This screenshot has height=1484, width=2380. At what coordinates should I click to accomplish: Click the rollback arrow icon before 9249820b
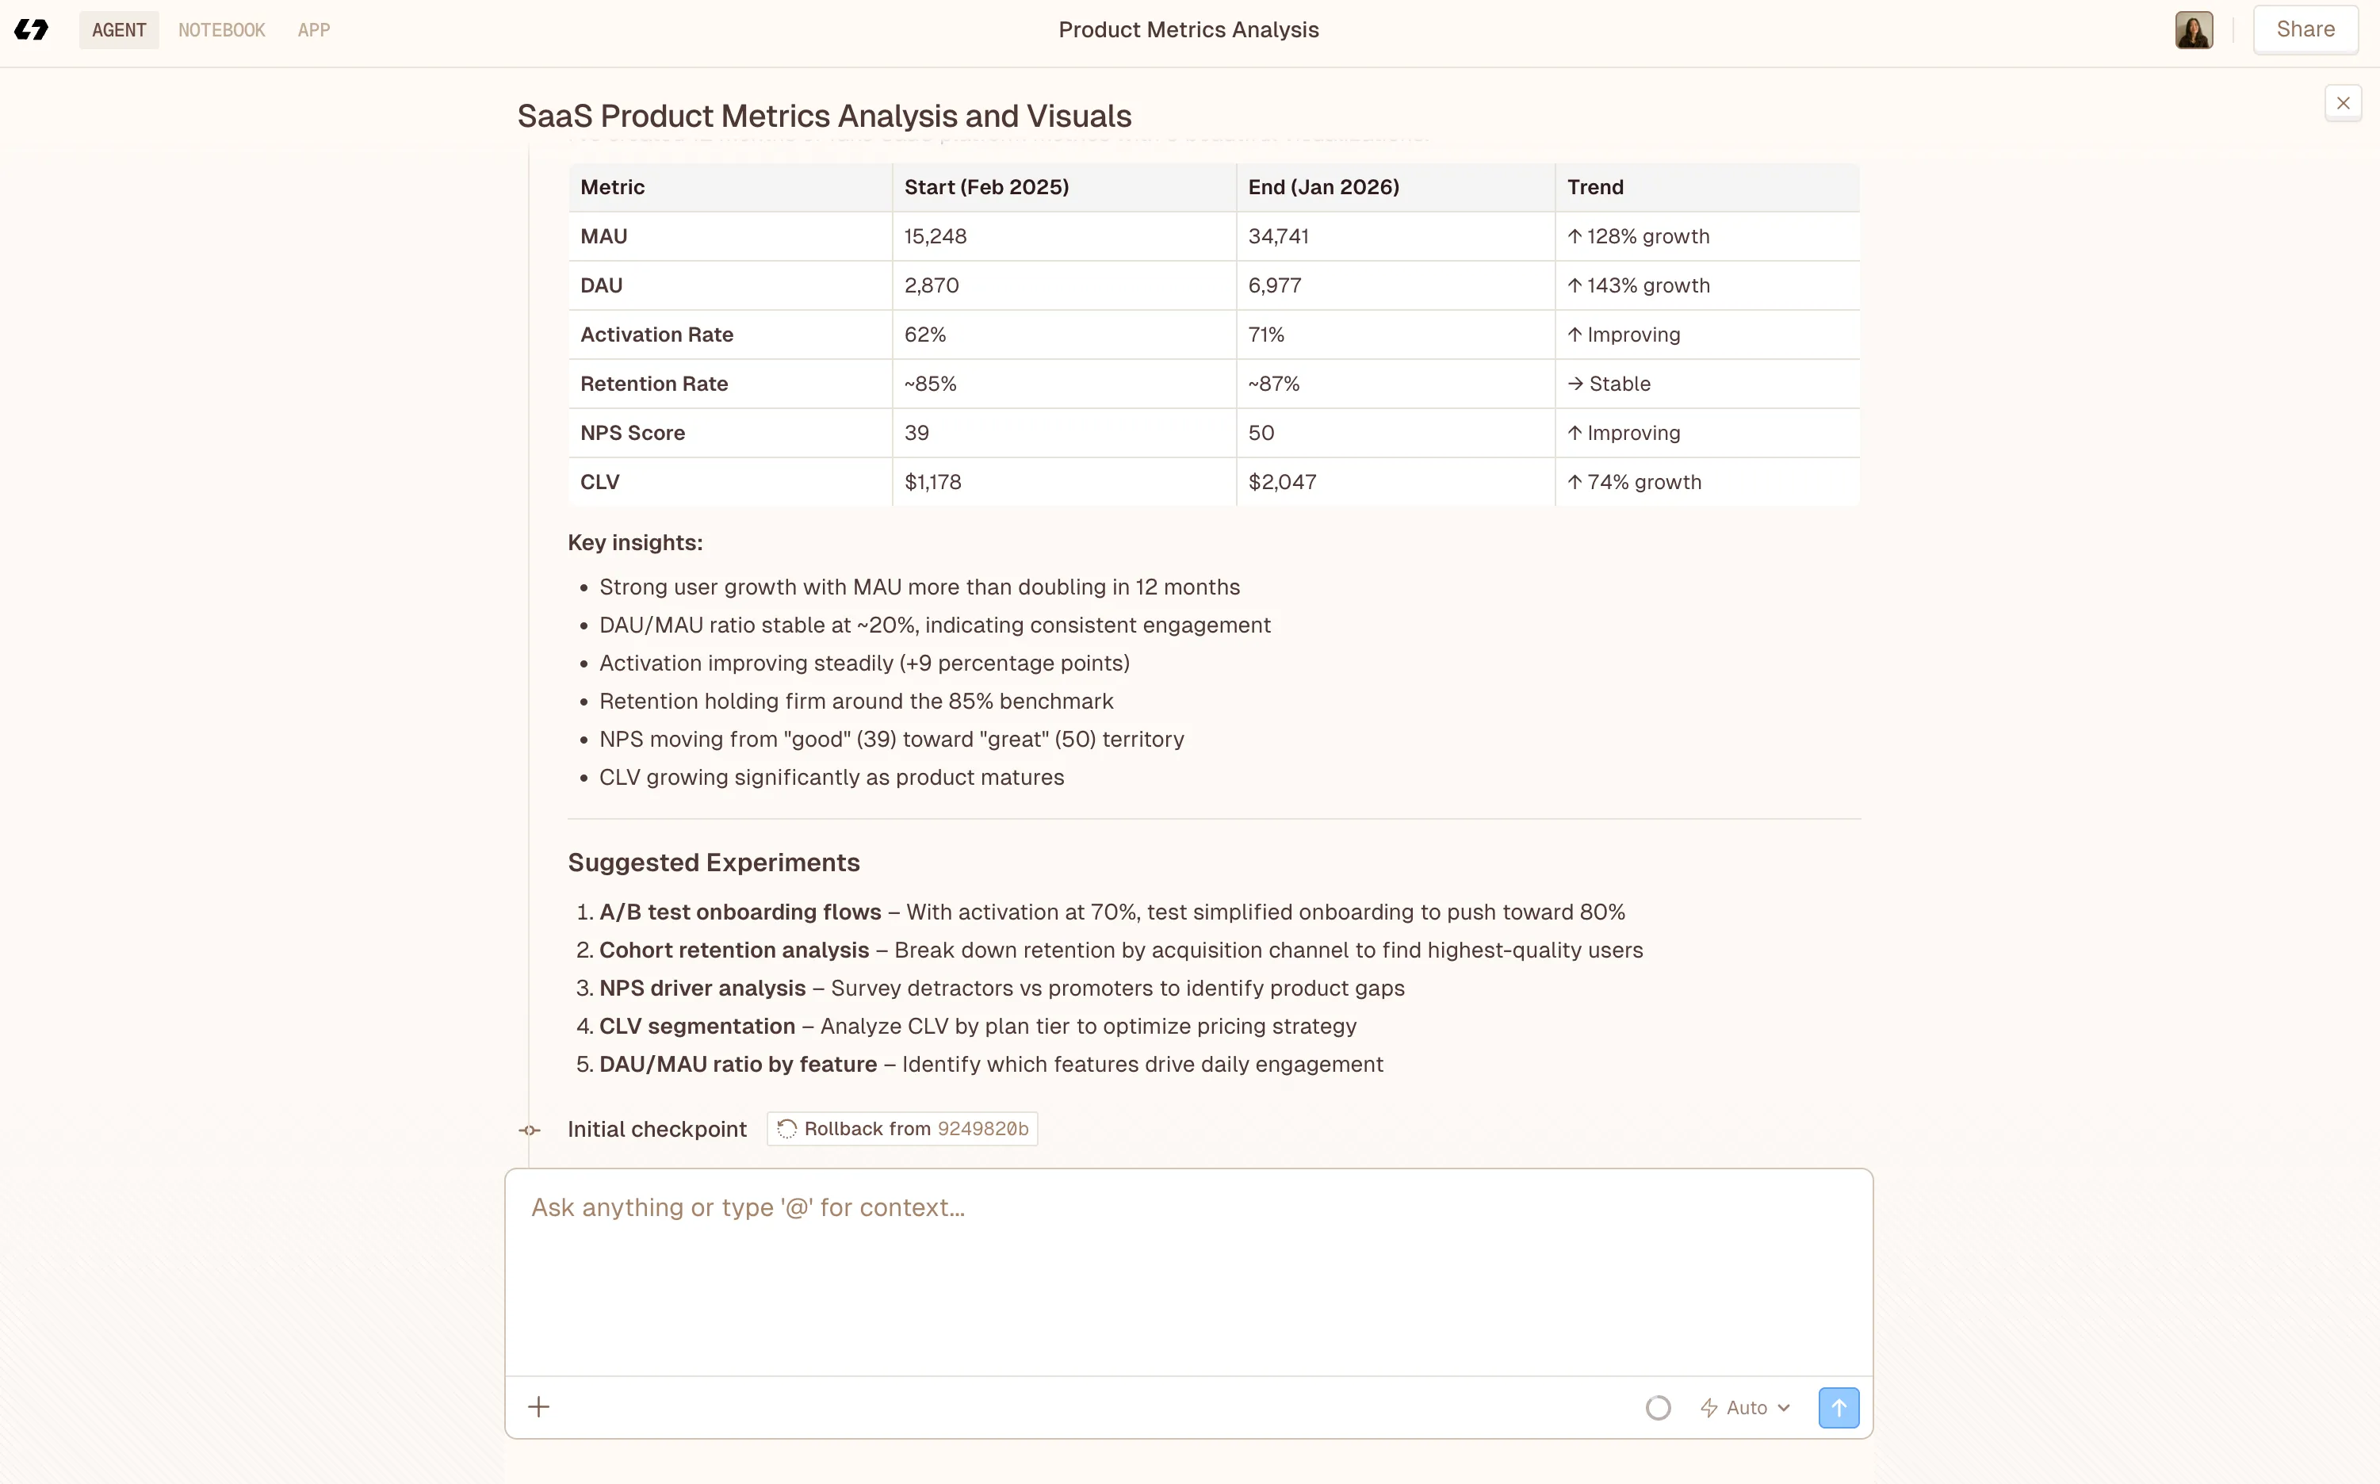click(x=786, y=1129)
